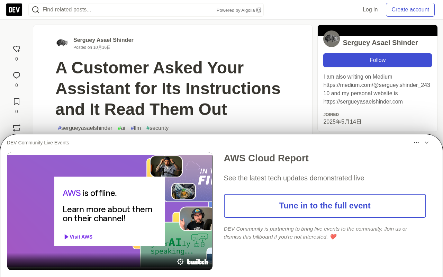Image resolution: width=443 pixels, height=277 pixels.
Task: Open the #security tag
Action: point(157,128)
